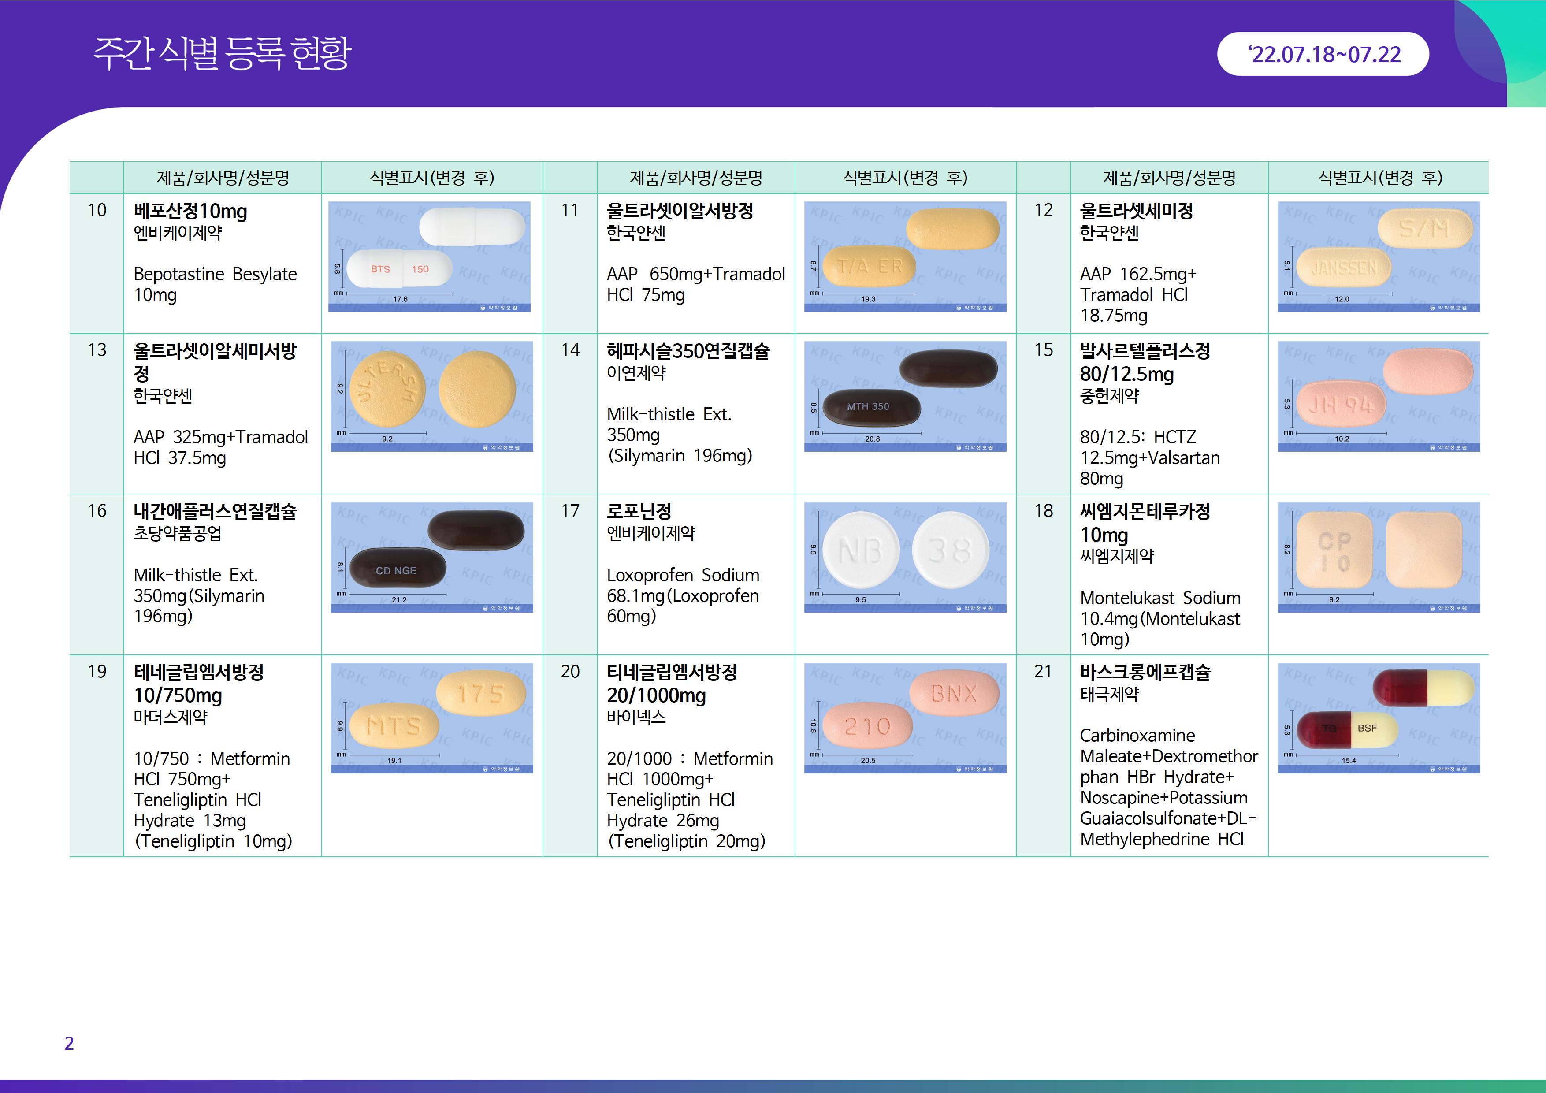Click the JH 94 pink tablet image
Viewport: 1546px width, 1093px height.
pyautogui.click(x=1379, y=396)
